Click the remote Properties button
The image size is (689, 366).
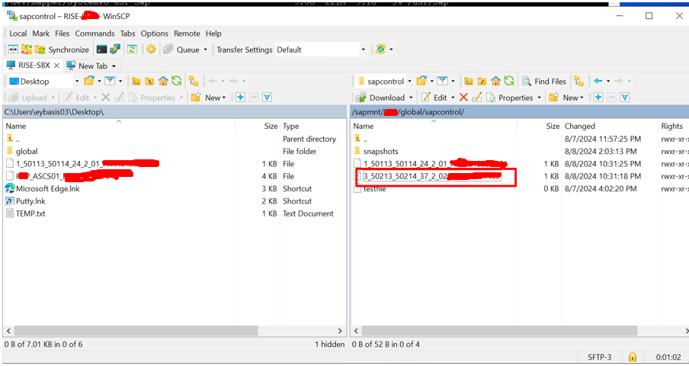[x=510, y=98]
